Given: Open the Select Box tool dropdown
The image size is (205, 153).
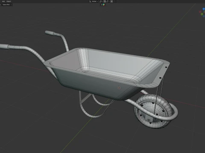Looking at the screenshot, I should coord(6,5).
